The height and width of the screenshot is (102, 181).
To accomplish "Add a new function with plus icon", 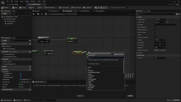I will pyautogui.click(x=30, y=52).
